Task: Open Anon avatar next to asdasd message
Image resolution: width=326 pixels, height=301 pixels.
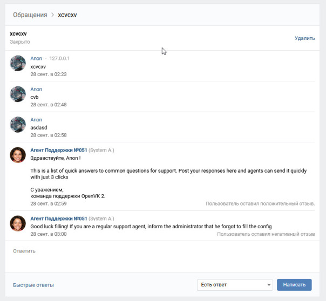Action: coord(18,125)
